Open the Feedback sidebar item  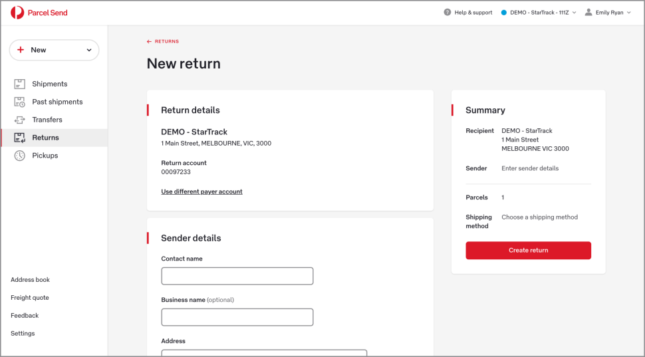[x=25, y=316]
